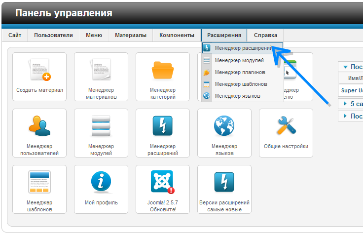363x235 pixels.
Task: Open the Сайт menu
Action: pyautogui.click(x=15, y=35)
